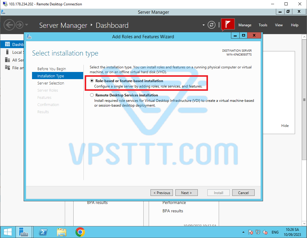Click the wizard title bar icon
Image resolution: width=307 pixels, height=238 pixels.
(x=29, y=36)
